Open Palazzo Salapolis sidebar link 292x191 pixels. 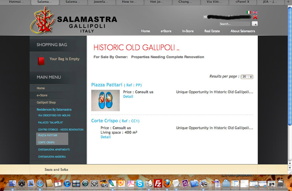click(50, 122)
